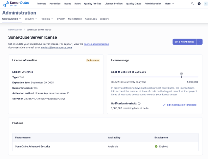Open the help question mark icon
Viewport: 208px width, 159px height.
(199, 3)
